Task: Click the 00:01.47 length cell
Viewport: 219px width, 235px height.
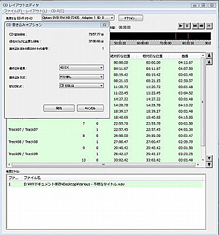Action: click(186, 136)
